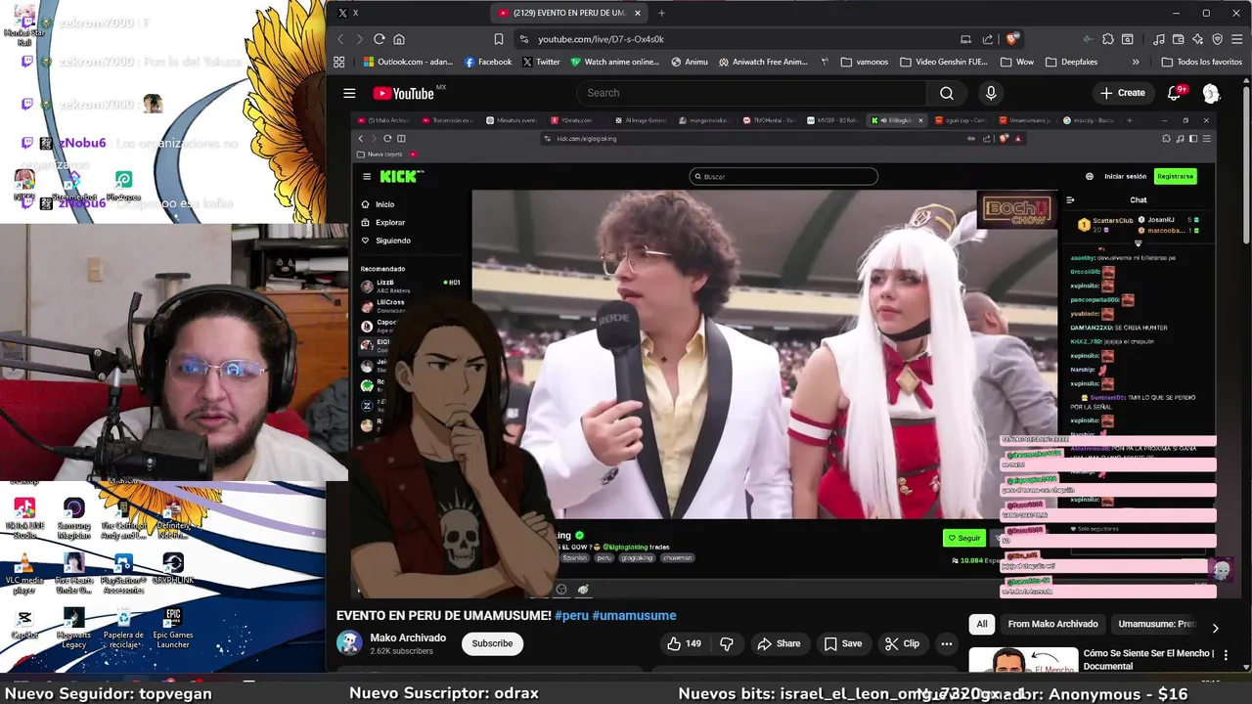
Task: Open TikTok LIVE Studio desktop shortcut
Action: (24, 519)
